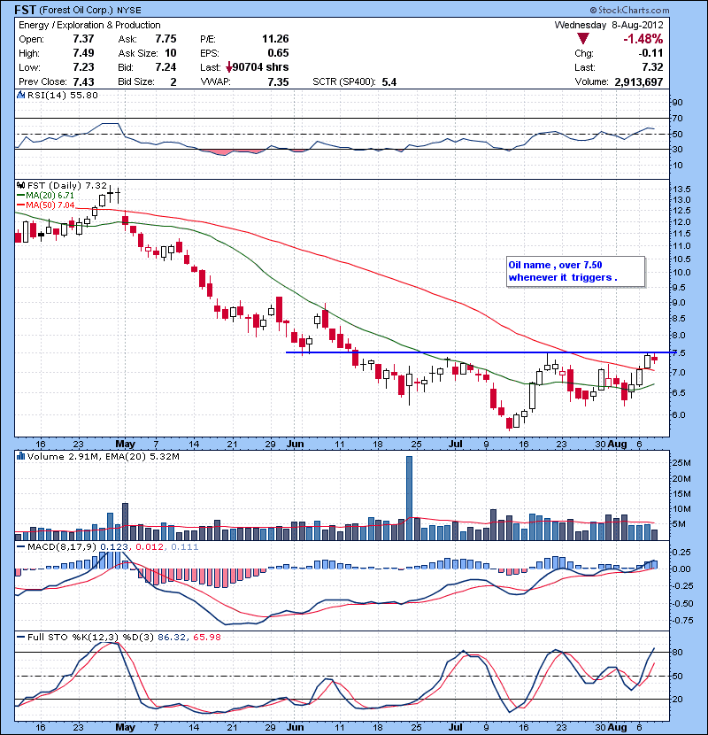Click the red down arrow beside Last shares

229,67
